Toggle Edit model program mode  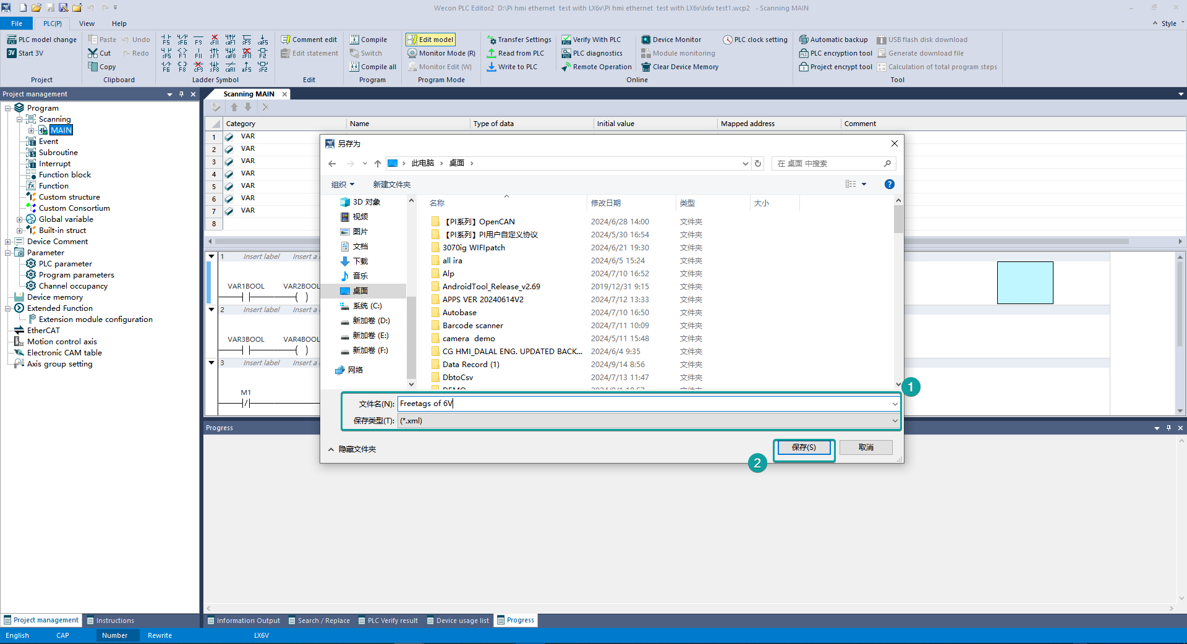click(430, 40)
